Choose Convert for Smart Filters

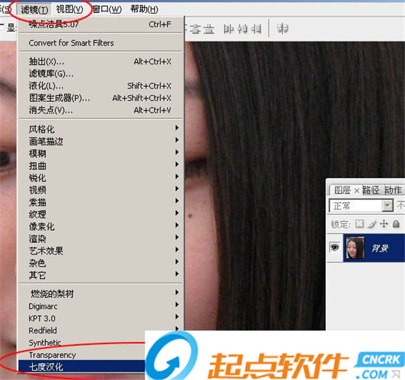coord(101,42)
